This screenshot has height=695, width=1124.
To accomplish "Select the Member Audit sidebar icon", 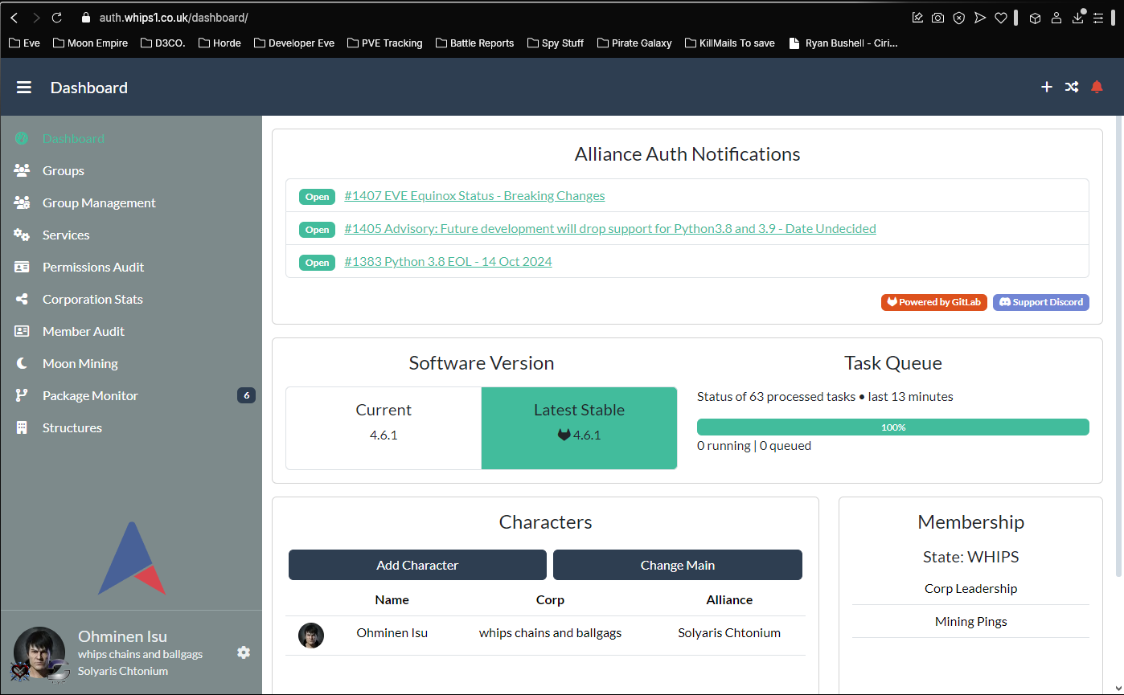I will pos(22,331).
